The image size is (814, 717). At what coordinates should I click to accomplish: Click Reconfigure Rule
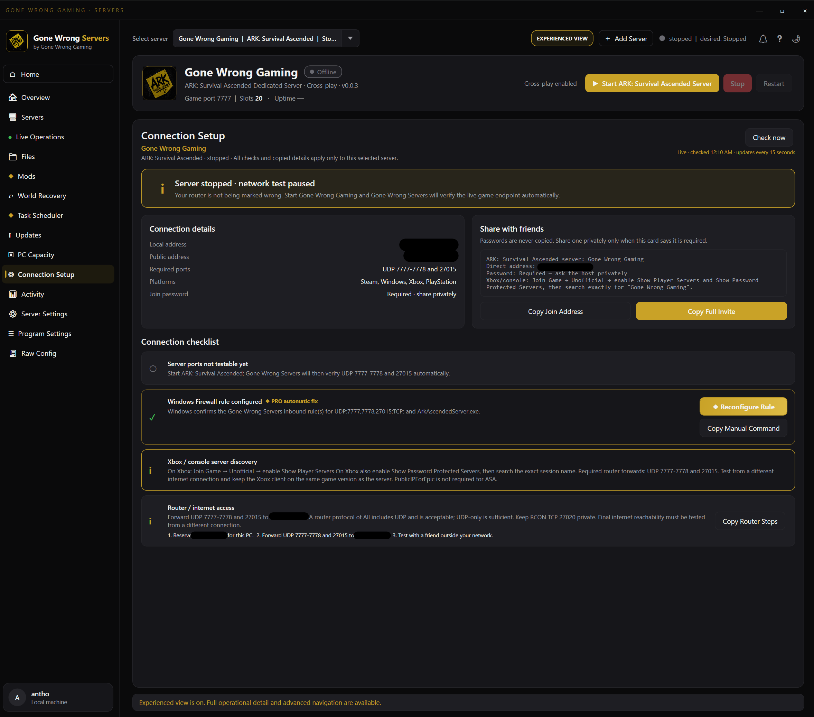[743, 407]
